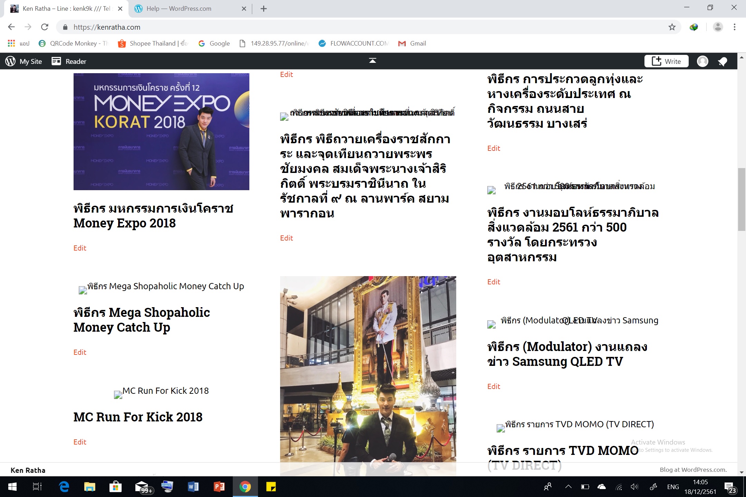Viewport: 746px width, 497px height.
Task: Edit the Money Expo 2018 post
Action: tap(80, 248)
